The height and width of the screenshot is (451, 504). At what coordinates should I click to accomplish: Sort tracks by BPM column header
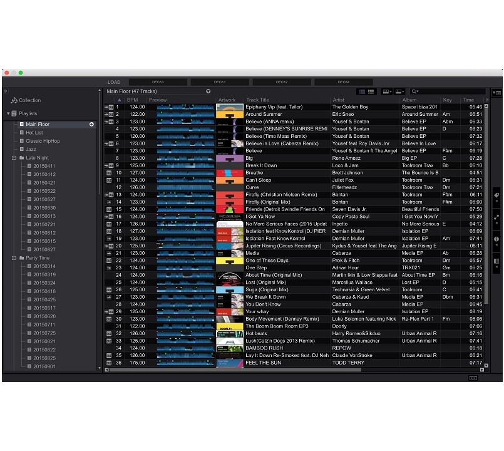(133, 100)
